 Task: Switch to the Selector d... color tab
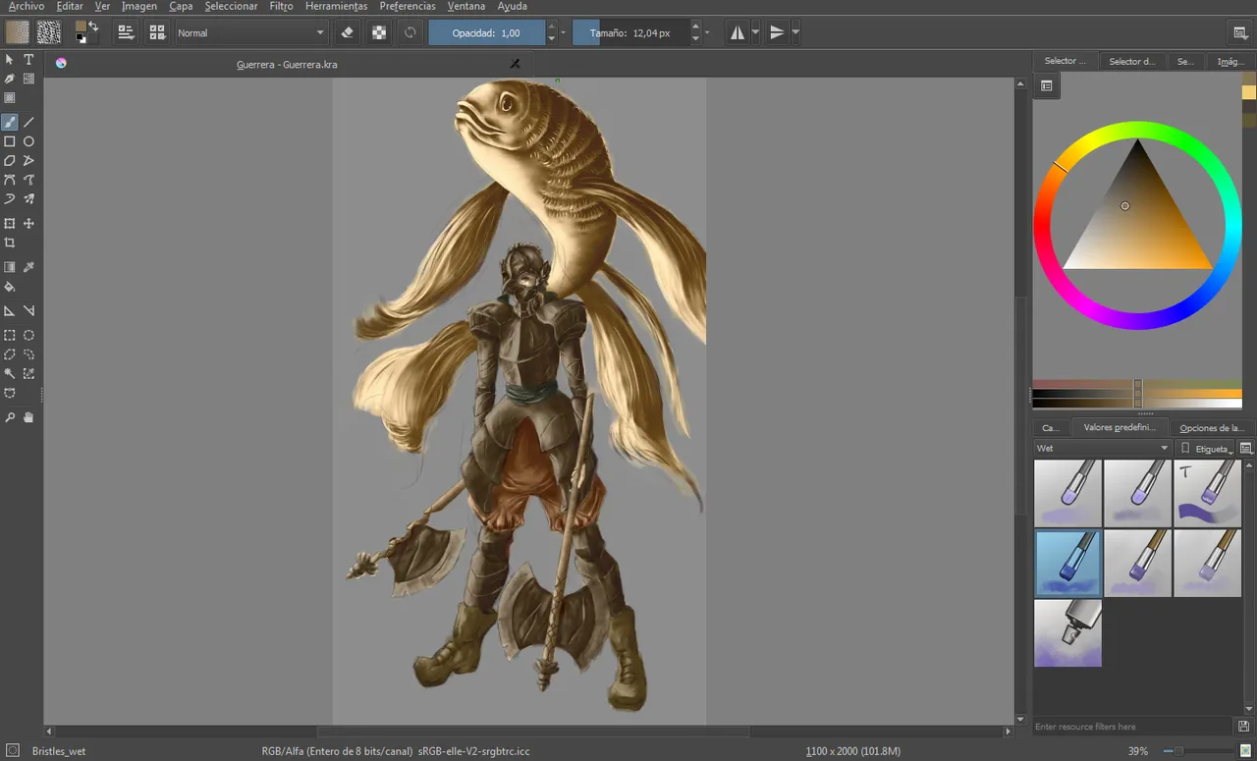[1131, 61]
